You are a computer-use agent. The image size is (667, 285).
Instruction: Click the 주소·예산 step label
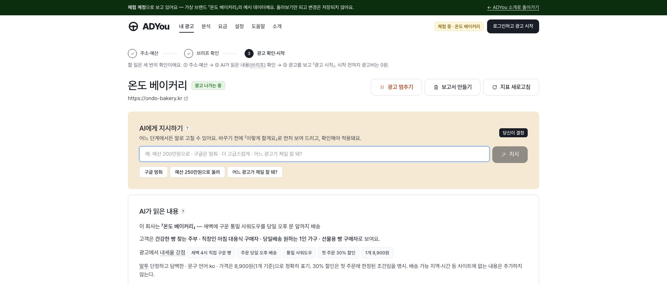[x=149, y=53]
